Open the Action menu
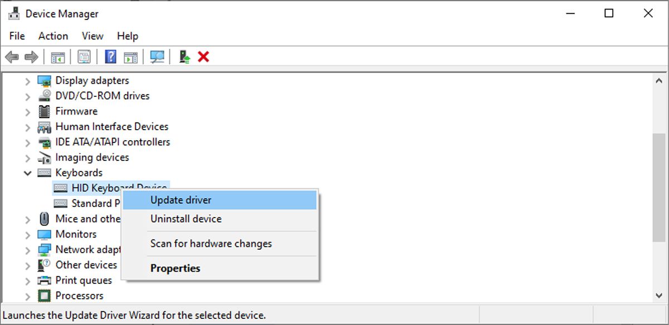 [53, 36]
